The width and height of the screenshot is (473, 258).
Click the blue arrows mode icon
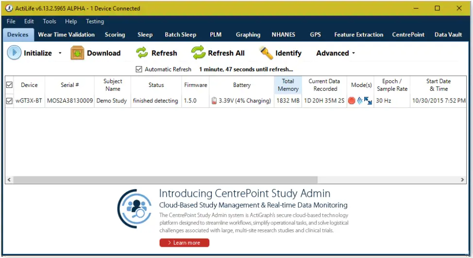pyautogui.click(x=368, y=101)
